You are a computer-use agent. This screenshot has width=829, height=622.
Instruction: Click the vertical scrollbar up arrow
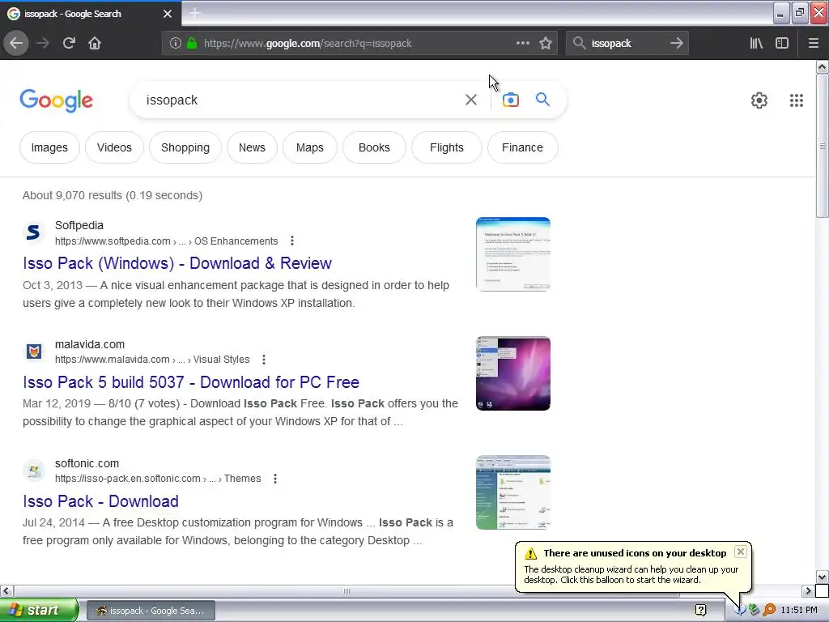click(x=823, y=66)
